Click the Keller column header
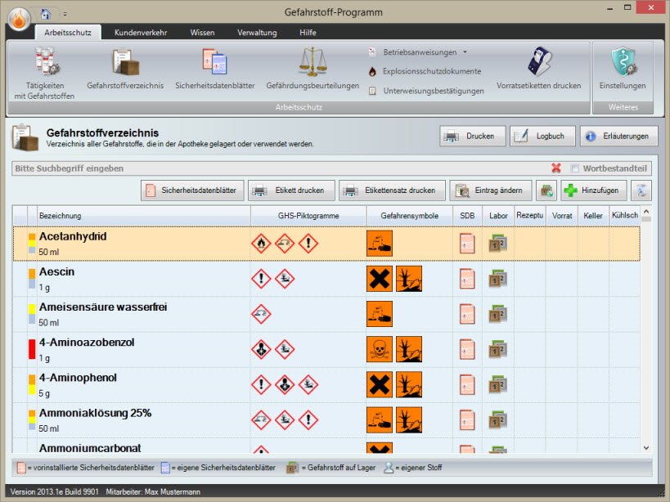 (593, 216)
